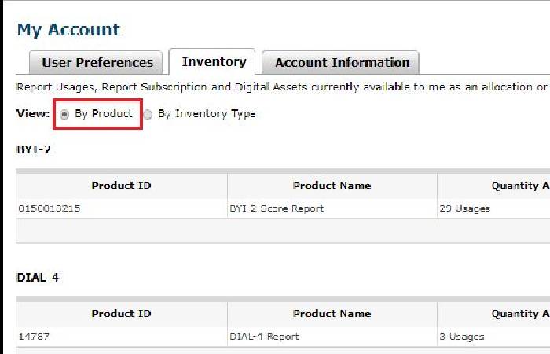This screenshot has width=550, height=354.
Task: Click Product Name header in BYI-2 table
Action: 332,186
